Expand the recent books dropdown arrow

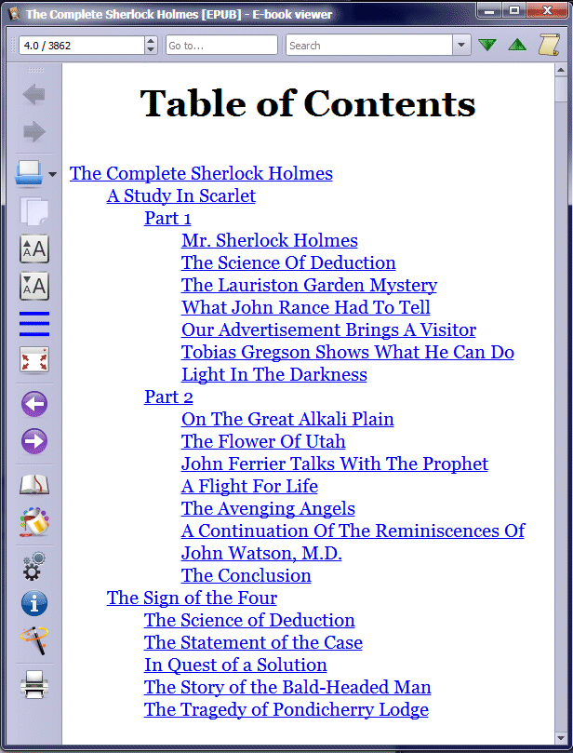point(52,174)
